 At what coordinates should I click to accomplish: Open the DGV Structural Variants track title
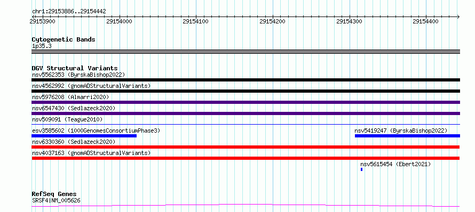(x=75, y=68)
